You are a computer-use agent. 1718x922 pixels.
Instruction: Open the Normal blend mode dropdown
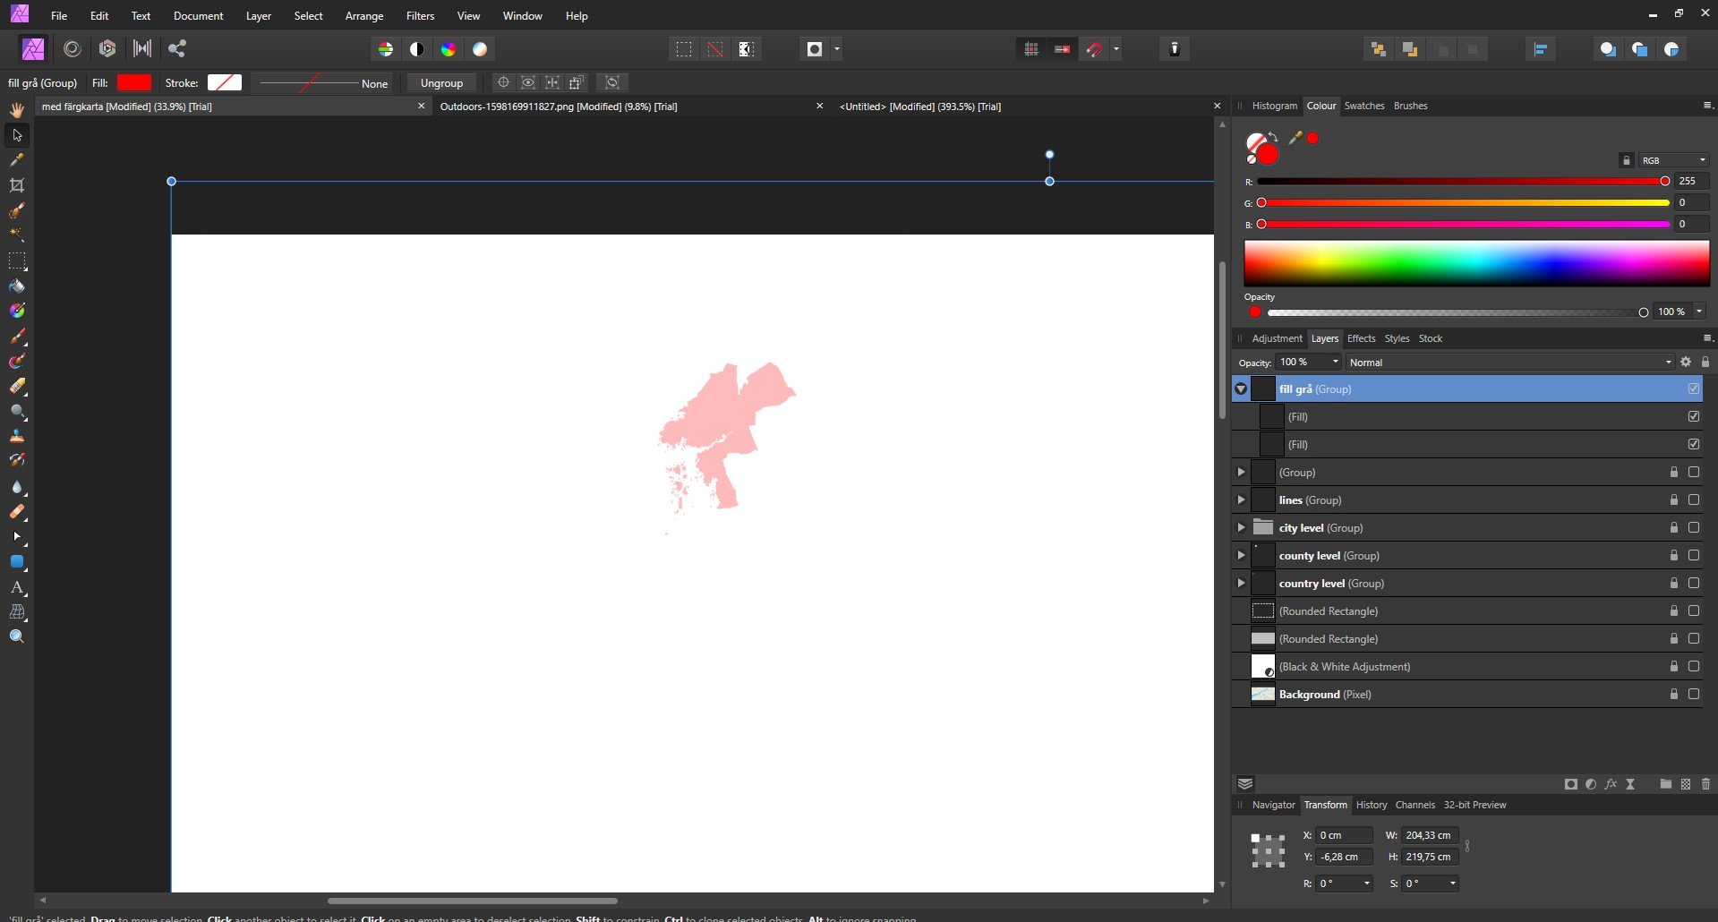(x=1509, y=362)
